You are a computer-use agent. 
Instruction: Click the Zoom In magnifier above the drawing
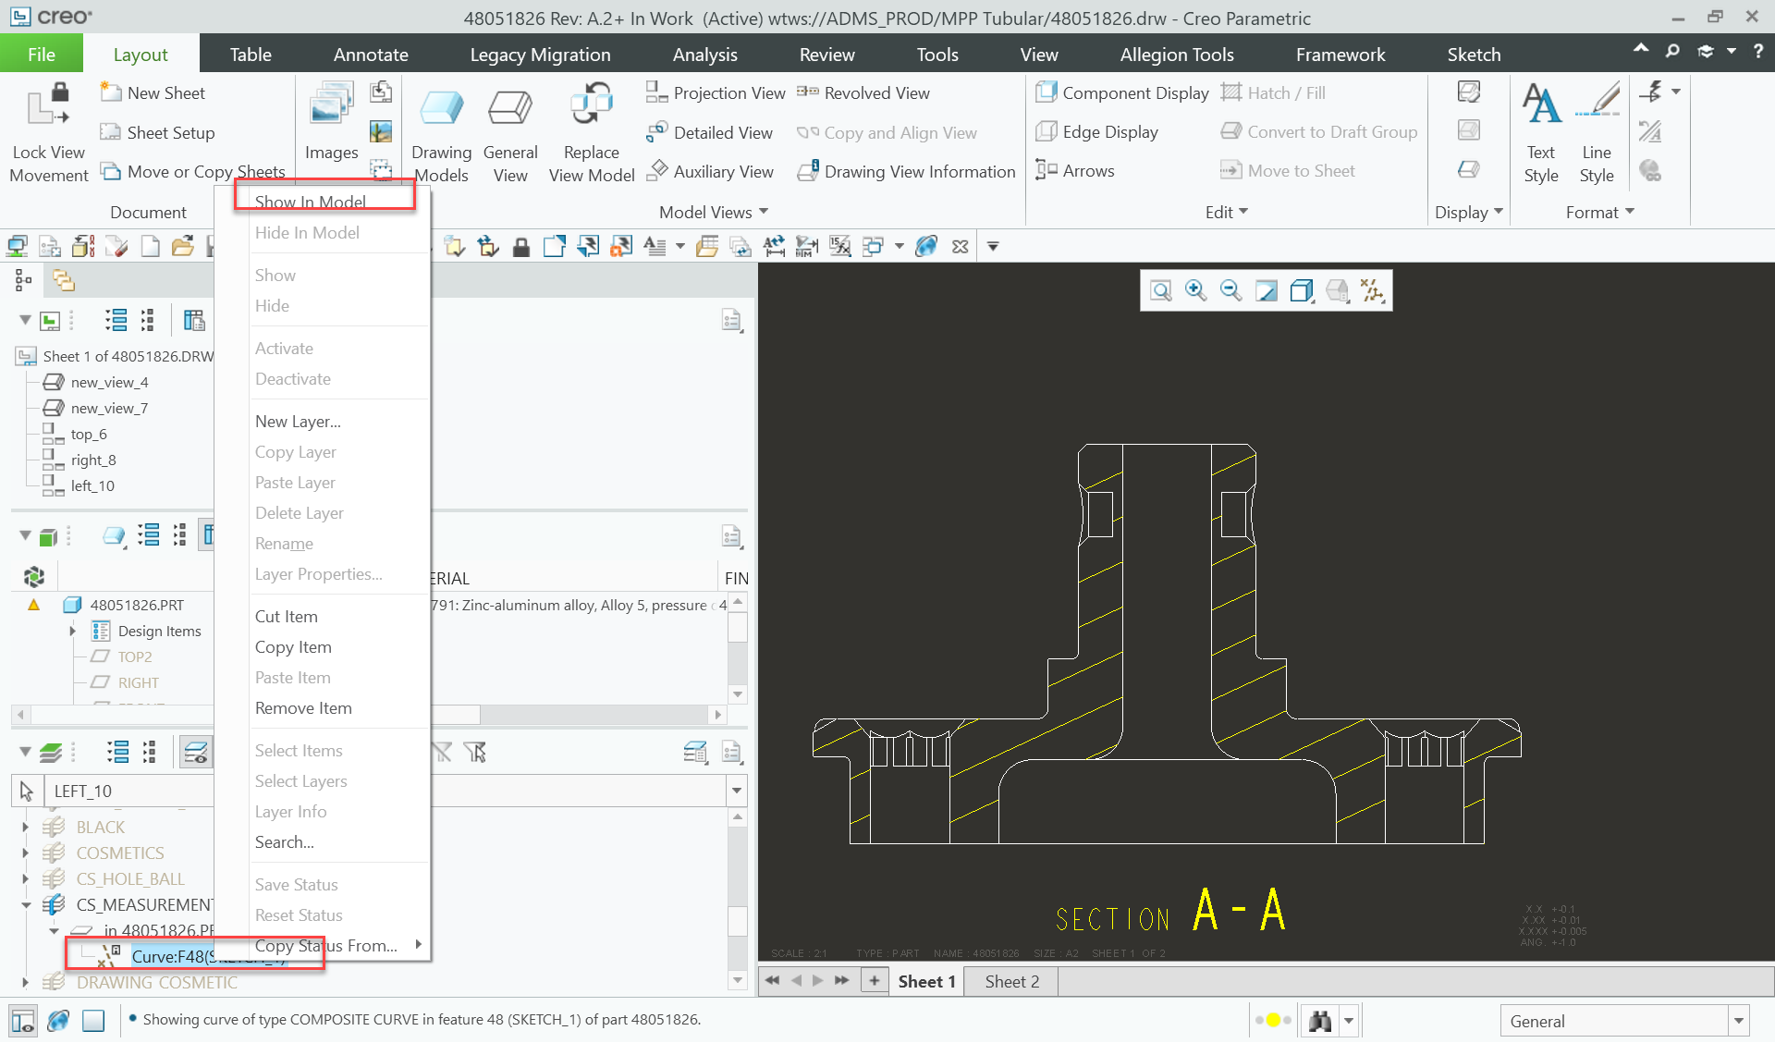1195,289
